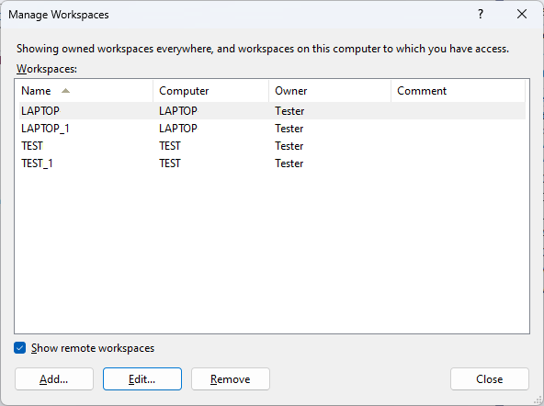This screenshot has width=544, height=406.
Task: Close the Manage Workspaces dialog with X
Action: tap(522, 14)
